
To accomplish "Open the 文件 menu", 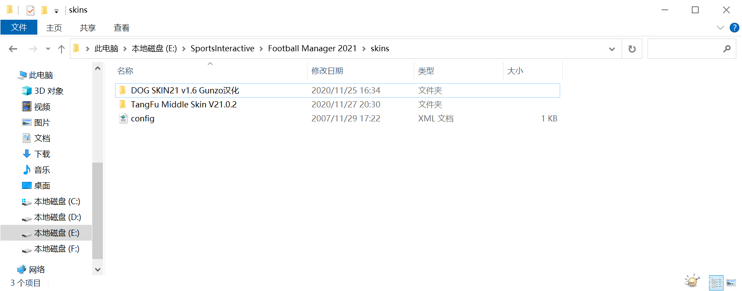I will (19, 28).
